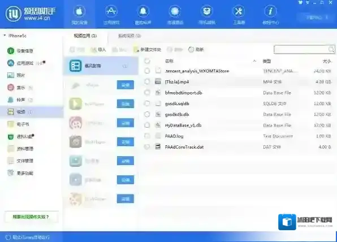337x242 pixels.
Task: Select 视频 (Video) in the sidebar
Action: pyautogui.click(x=32, y=112)
